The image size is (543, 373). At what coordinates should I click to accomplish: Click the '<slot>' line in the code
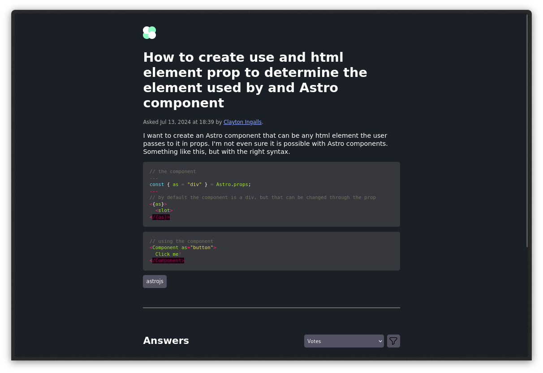[x=164, y=210]
